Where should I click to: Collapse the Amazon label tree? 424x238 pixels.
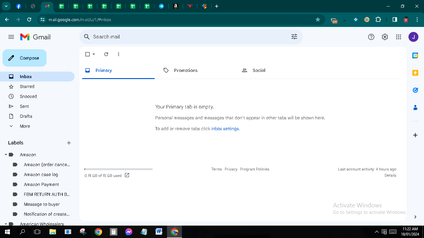(6, 155)
